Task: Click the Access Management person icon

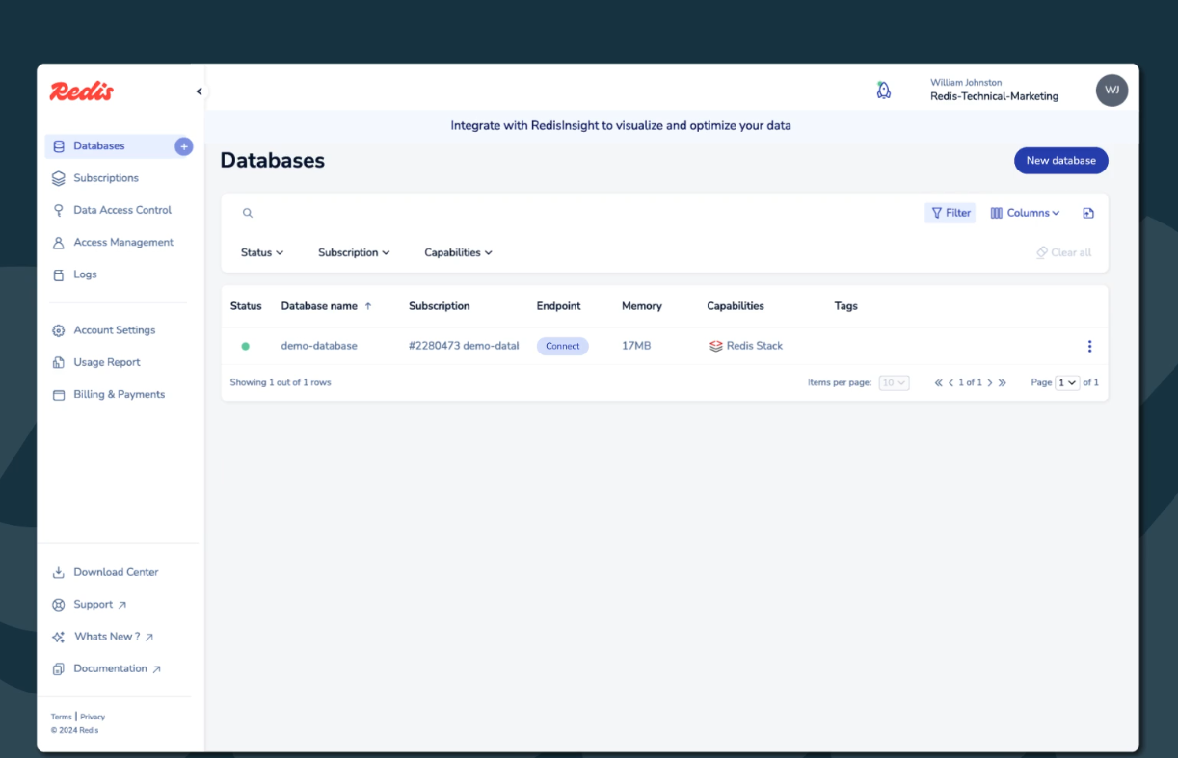Action: pyautogui.click(x=59, y=243)
